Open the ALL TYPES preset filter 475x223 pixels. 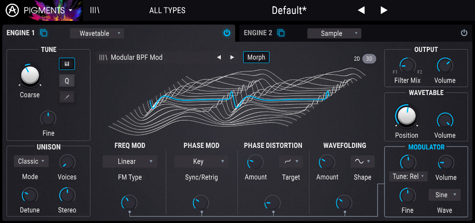[x=167, y=10]
